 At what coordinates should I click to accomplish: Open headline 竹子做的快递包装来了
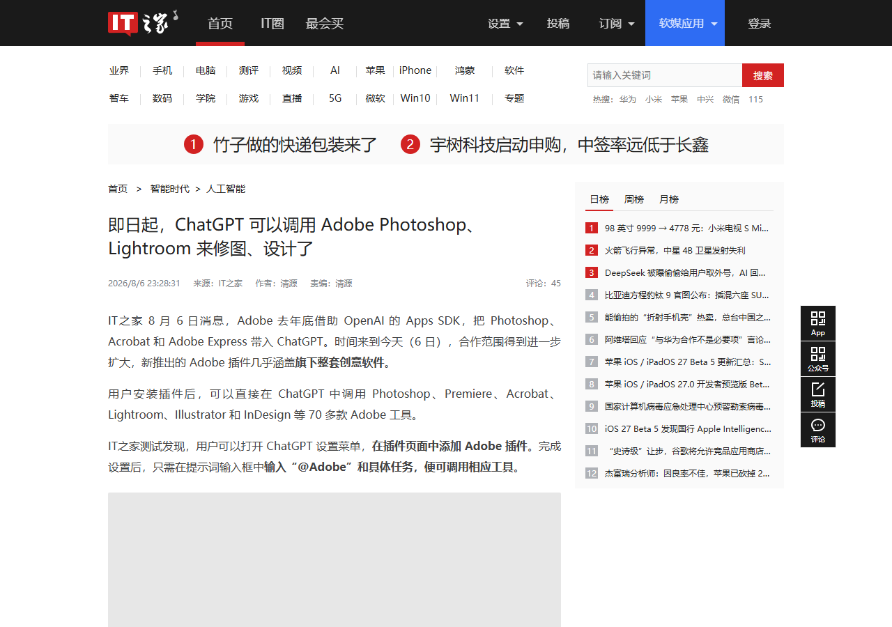[295, 145]
